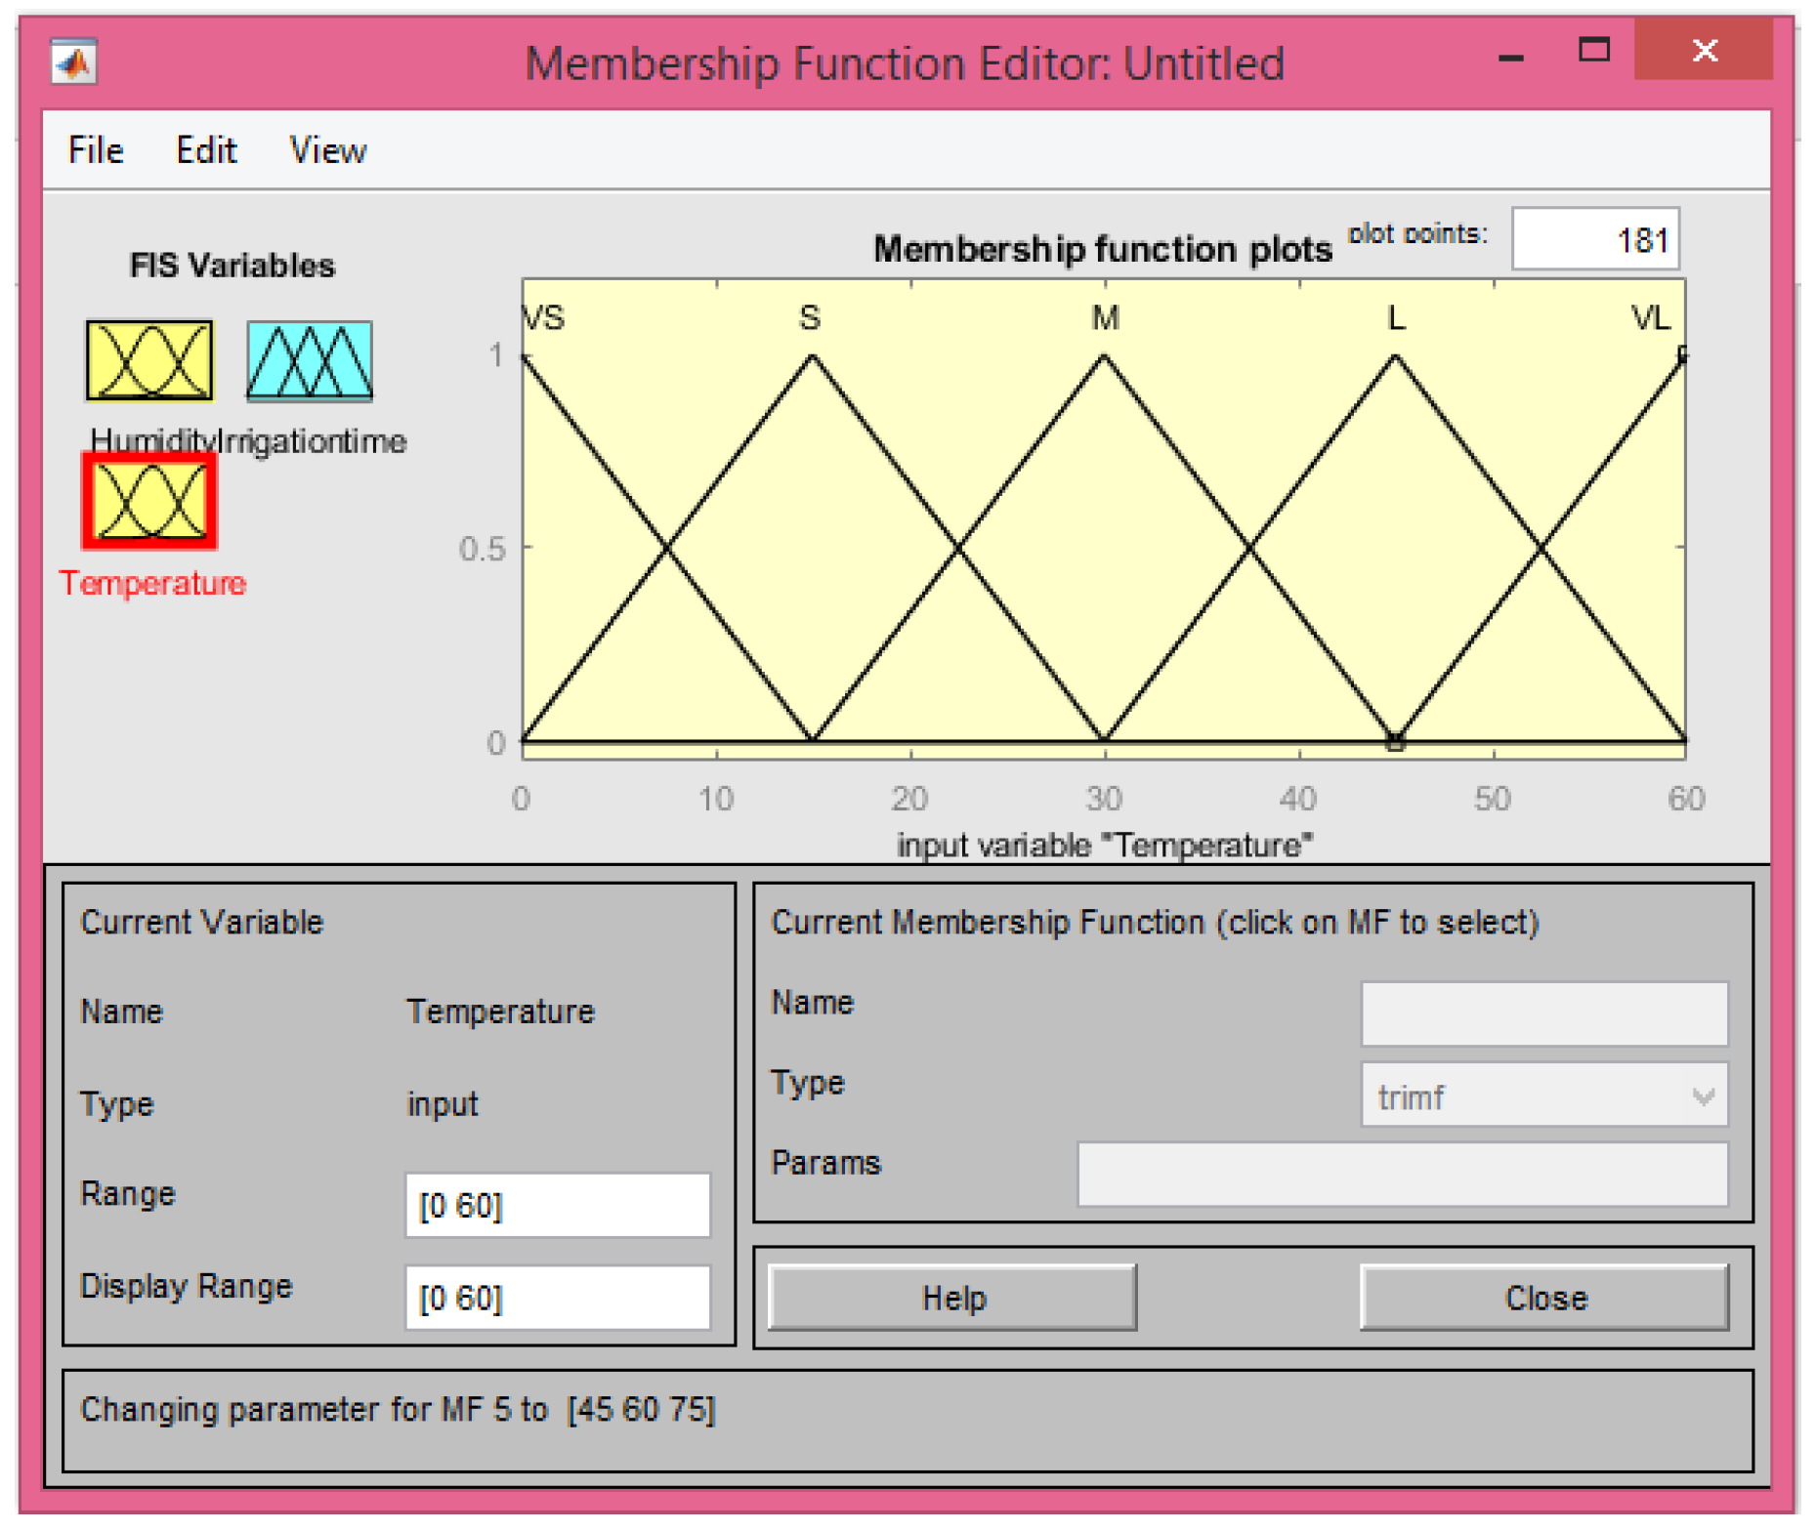Expand the membership function Type dropdown
This screenshot has width=1816, height=1530.
click(1542, 1096)
